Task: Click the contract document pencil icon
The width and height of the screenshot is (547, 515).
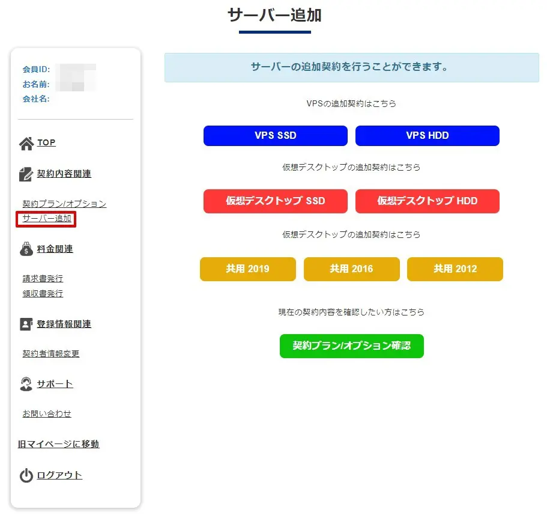Action: coord(26,174)
